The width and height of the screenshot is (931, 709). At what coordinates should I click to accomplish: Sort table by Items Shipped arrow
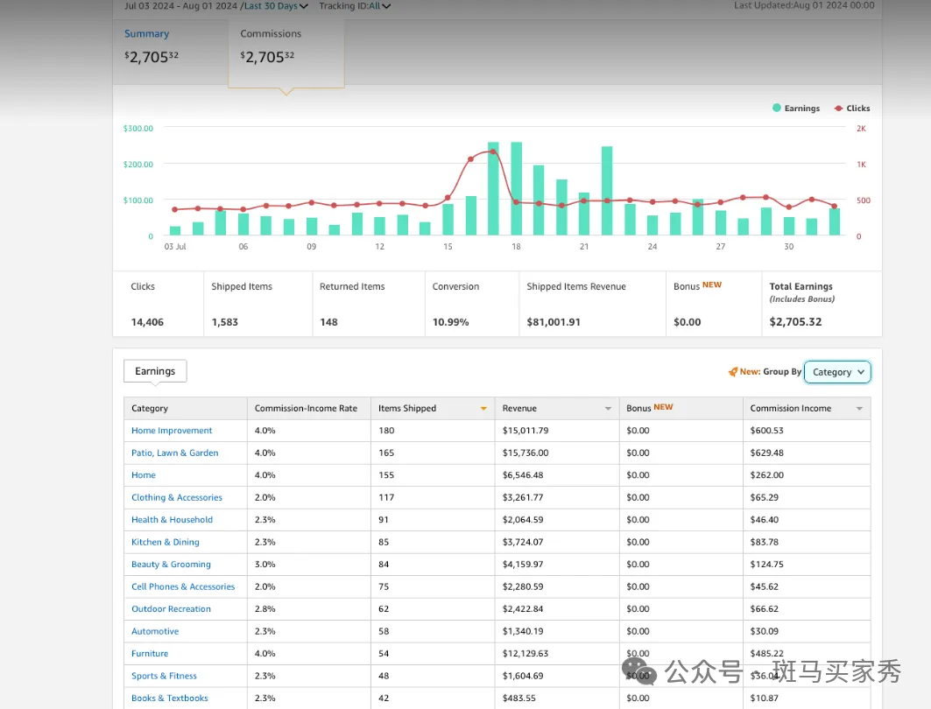(483, 408)
